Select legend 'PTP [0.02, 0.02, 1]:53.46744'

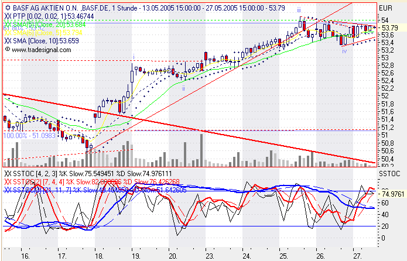[x=53, y=16]
